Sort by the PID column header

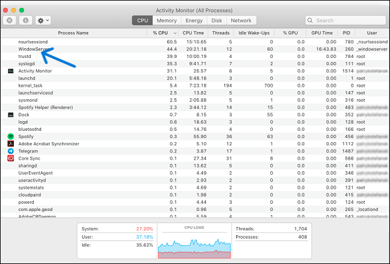346,33
